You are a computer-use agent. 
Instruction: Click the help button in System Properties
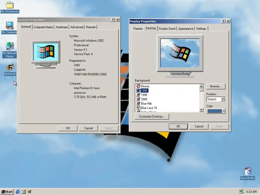tap(113, 20)
